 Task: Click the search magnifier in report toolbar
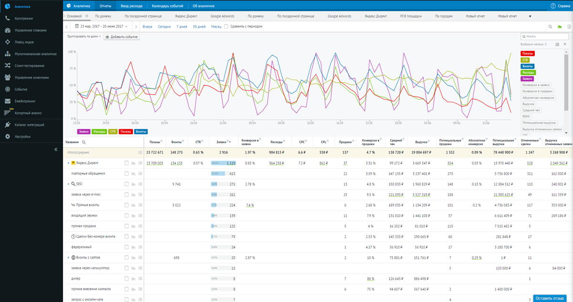click(550, 27)
